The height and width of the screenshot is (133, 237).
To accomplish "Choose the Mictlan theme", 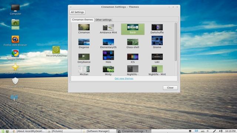I will pos(84,71).
